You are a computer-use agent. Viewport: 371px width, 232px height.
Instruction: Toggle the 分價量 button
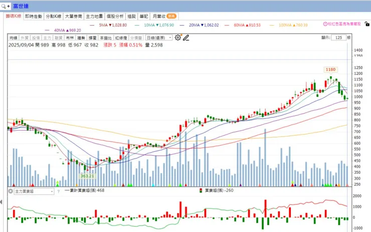pos(136,38)
